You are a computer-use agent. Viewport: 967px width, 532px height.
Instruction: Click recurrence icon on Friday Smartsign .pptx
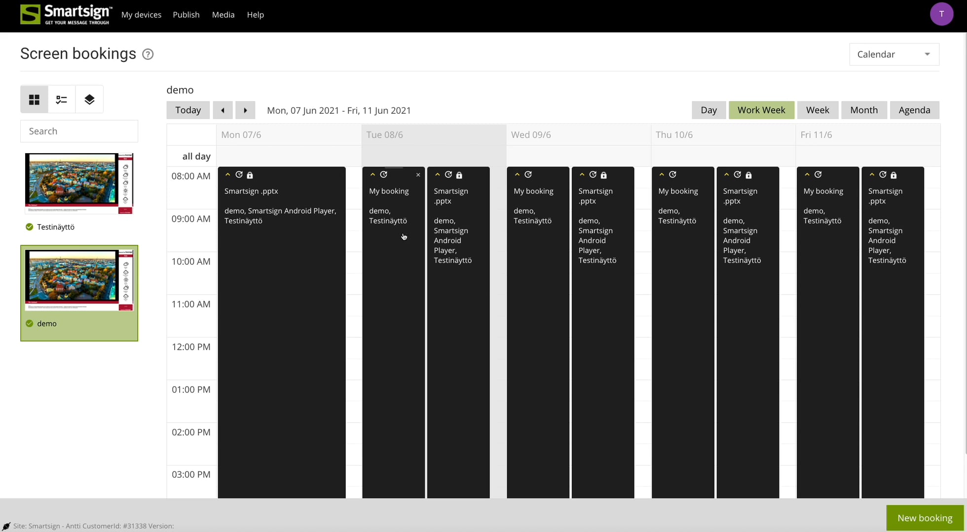[x=883, y=174]
